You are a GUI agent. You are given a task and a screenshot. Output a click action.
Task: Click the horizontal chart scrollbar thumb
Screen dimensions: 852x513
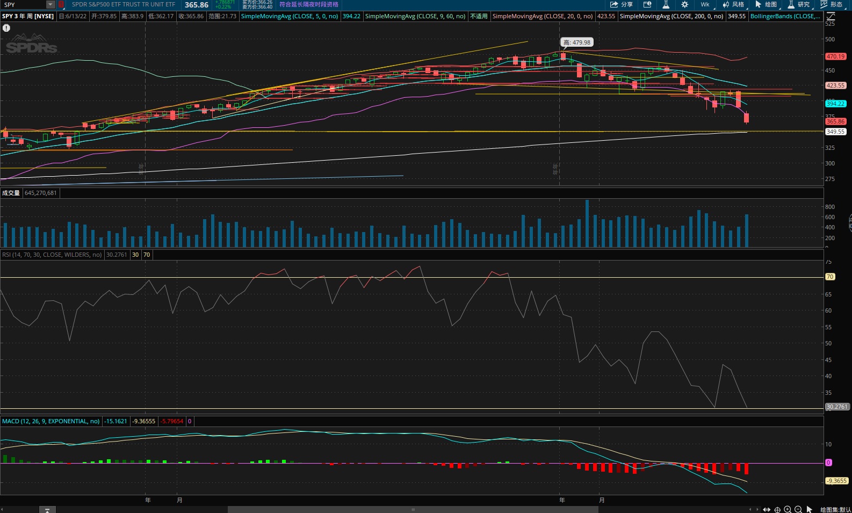pos(413,509)
